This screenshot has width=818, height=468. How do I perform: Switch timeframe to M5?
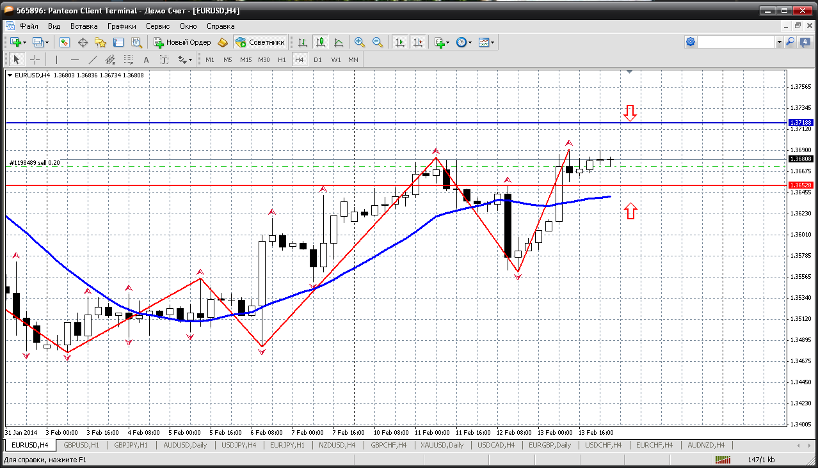(x=228, y=59)
